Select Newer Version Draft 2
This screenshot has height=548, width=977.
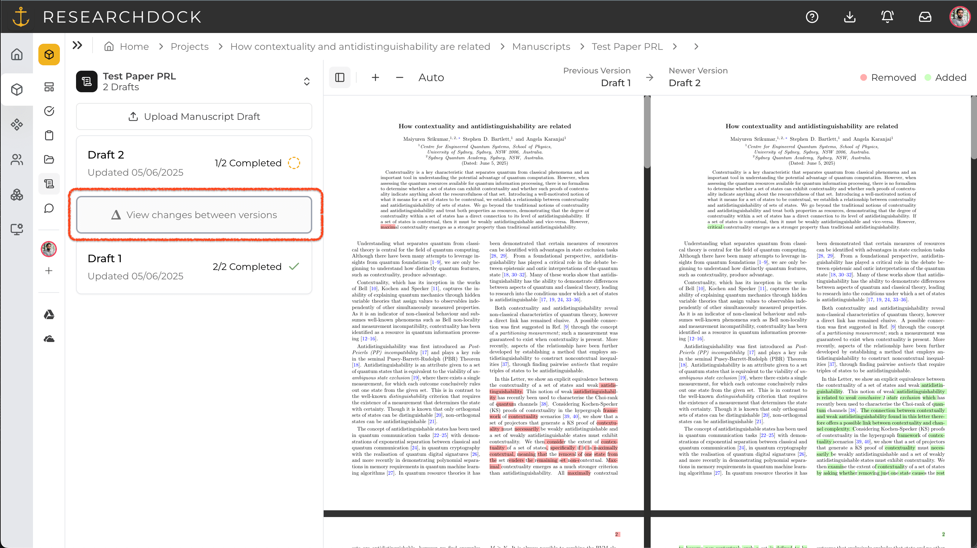698,77
